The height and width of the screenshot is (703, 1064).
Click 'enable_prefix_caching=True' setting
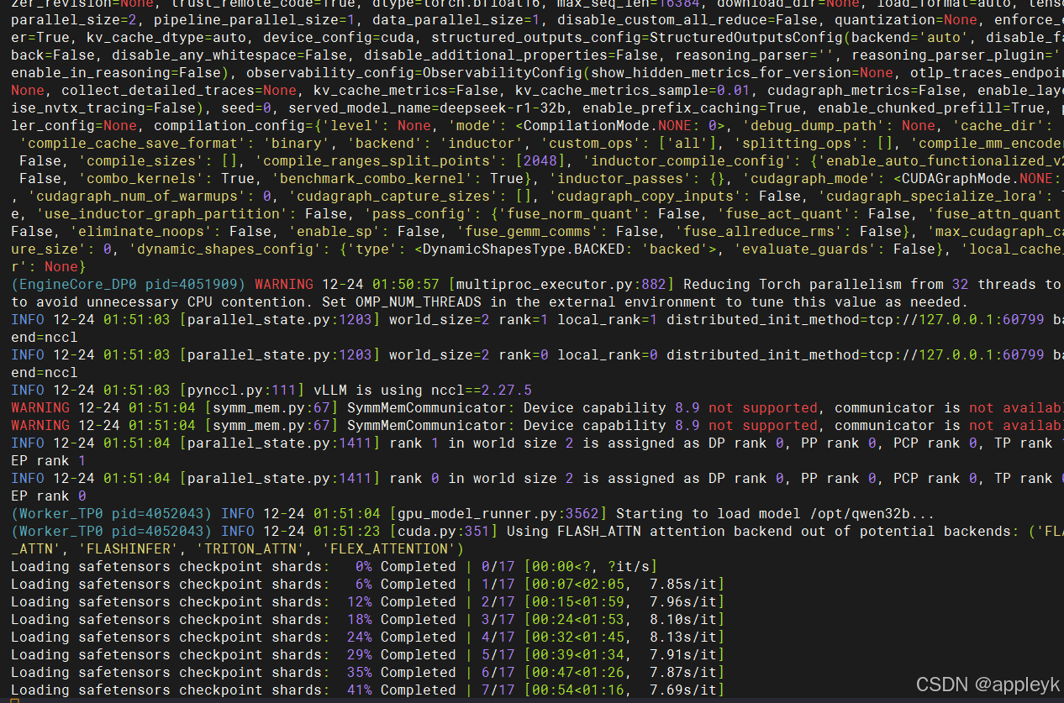click(691, 108)
